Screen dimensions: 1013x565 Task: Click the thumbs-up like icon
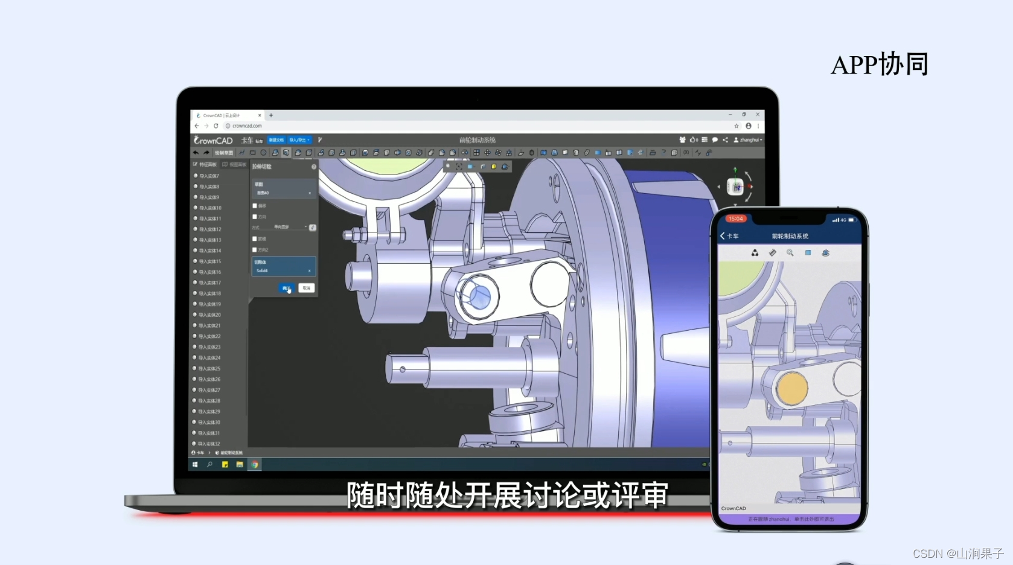tap(694, 140)
